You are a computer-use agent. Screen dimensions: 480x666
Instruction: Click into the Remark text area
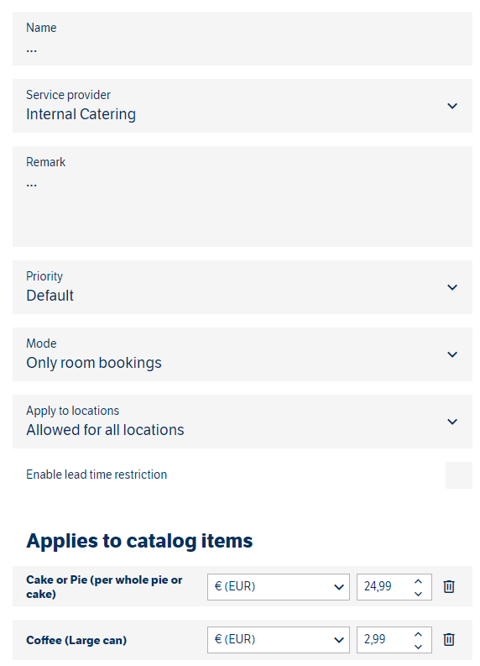tap(242, 197)
